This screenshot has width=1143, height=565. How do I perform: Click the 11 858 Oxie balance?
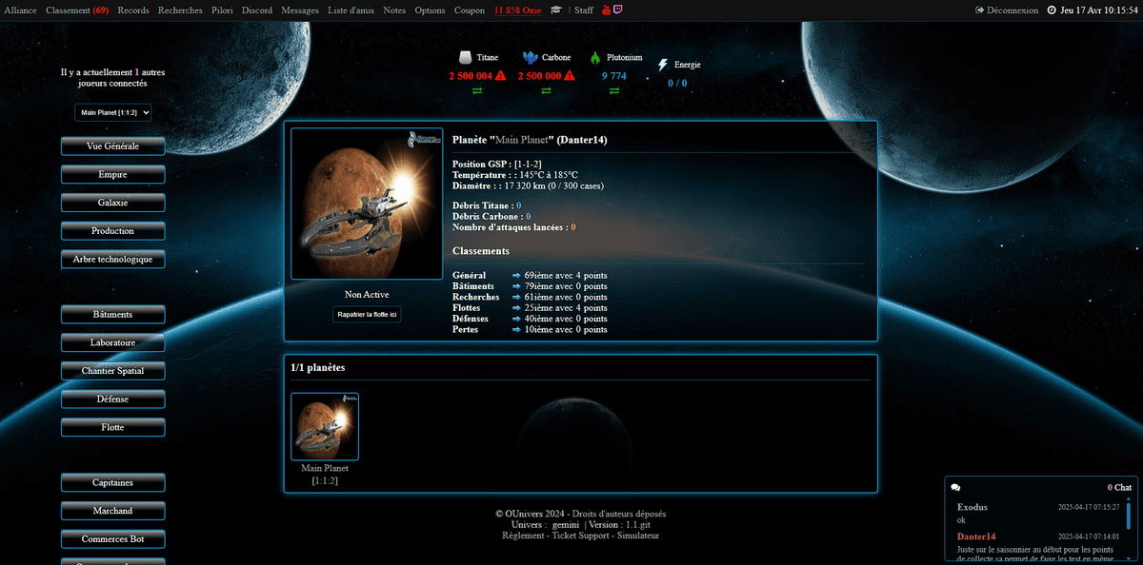(x=518, y=10)
